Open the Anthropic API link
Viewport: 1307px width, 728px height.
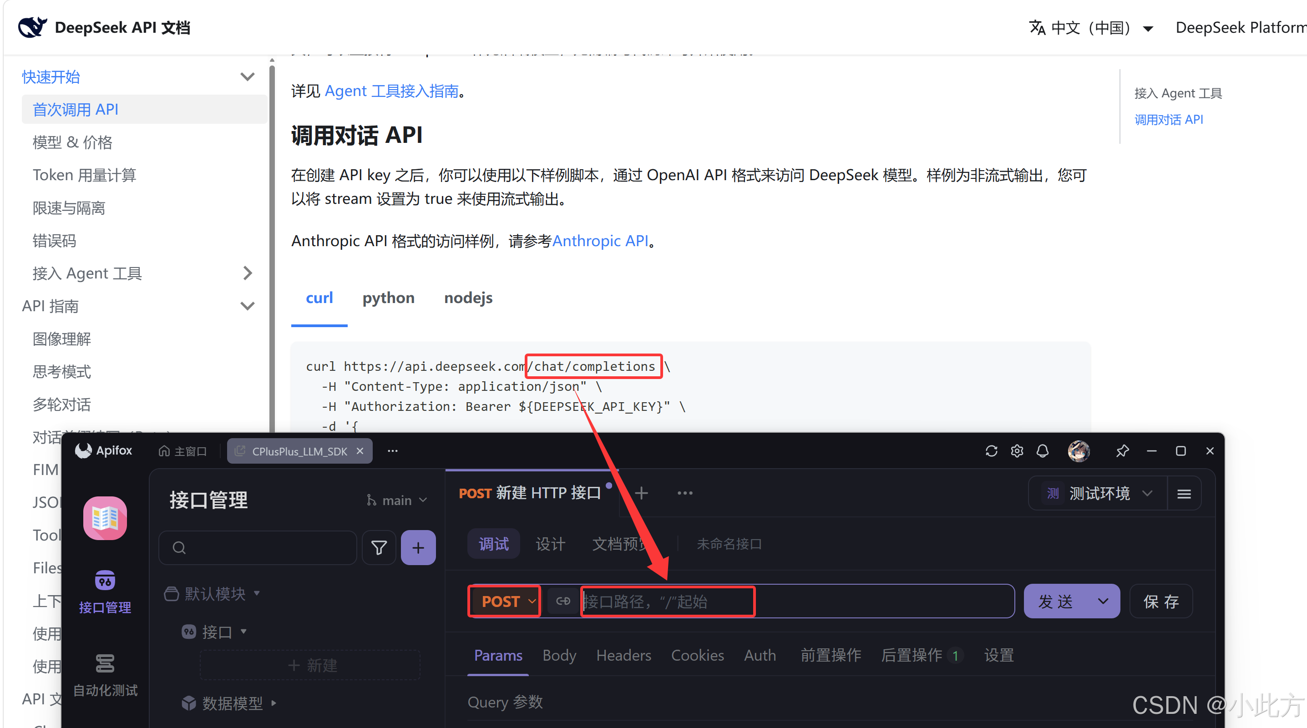(600, 241)
